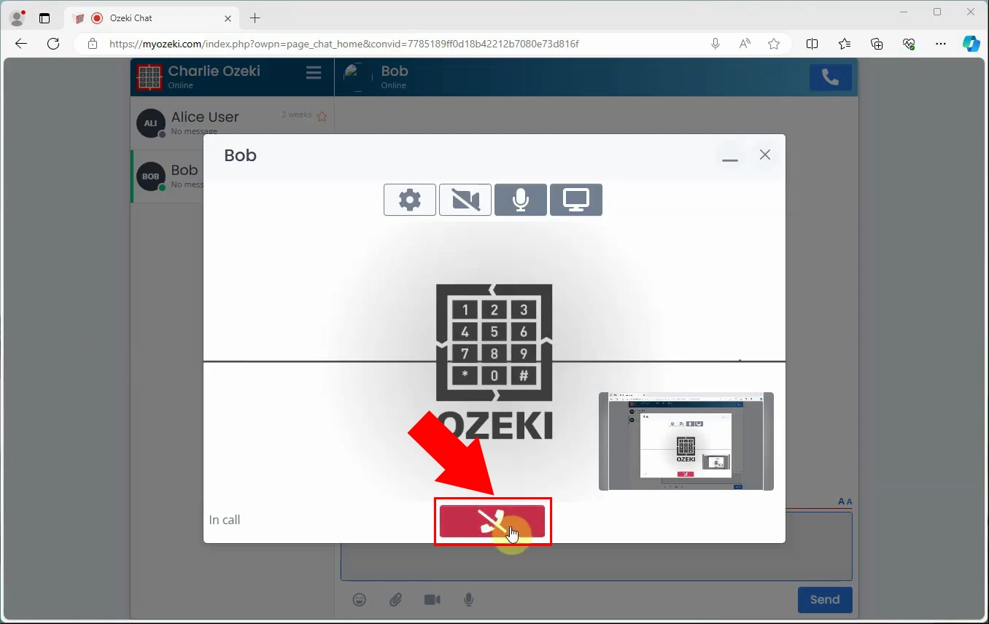Select the Ozeki Chat tab
Screen dimensions: 989x624
(x=152, y=18)
